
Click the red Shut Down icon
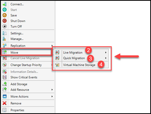click(5, 21)
